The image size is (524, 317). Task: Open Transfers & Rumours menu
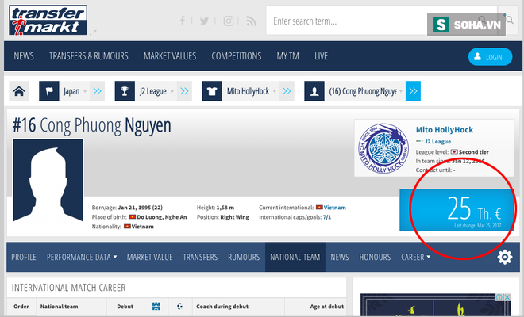tap(89, 56)
